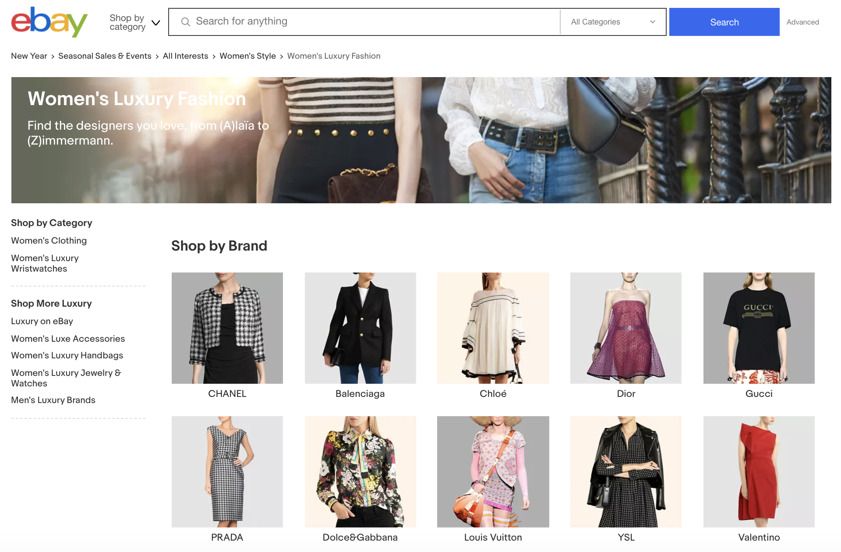Open the Shop by Category dropdown
Viewport: 841px width, 552px height.
(x=132, y=21)
